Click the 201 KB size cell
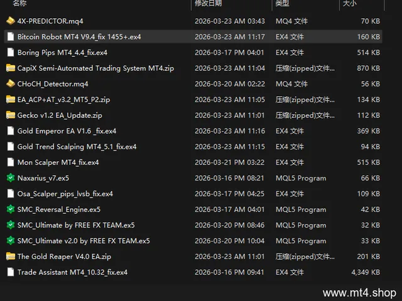Viewport: 402px width, 301px height. [x=369, y=256]
